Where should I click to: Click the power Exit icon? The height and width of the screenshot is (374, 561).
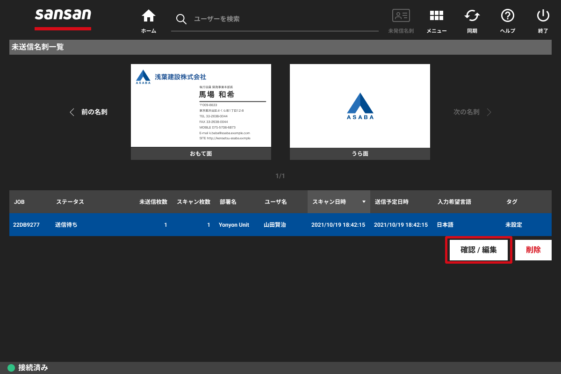pos(543,16)
